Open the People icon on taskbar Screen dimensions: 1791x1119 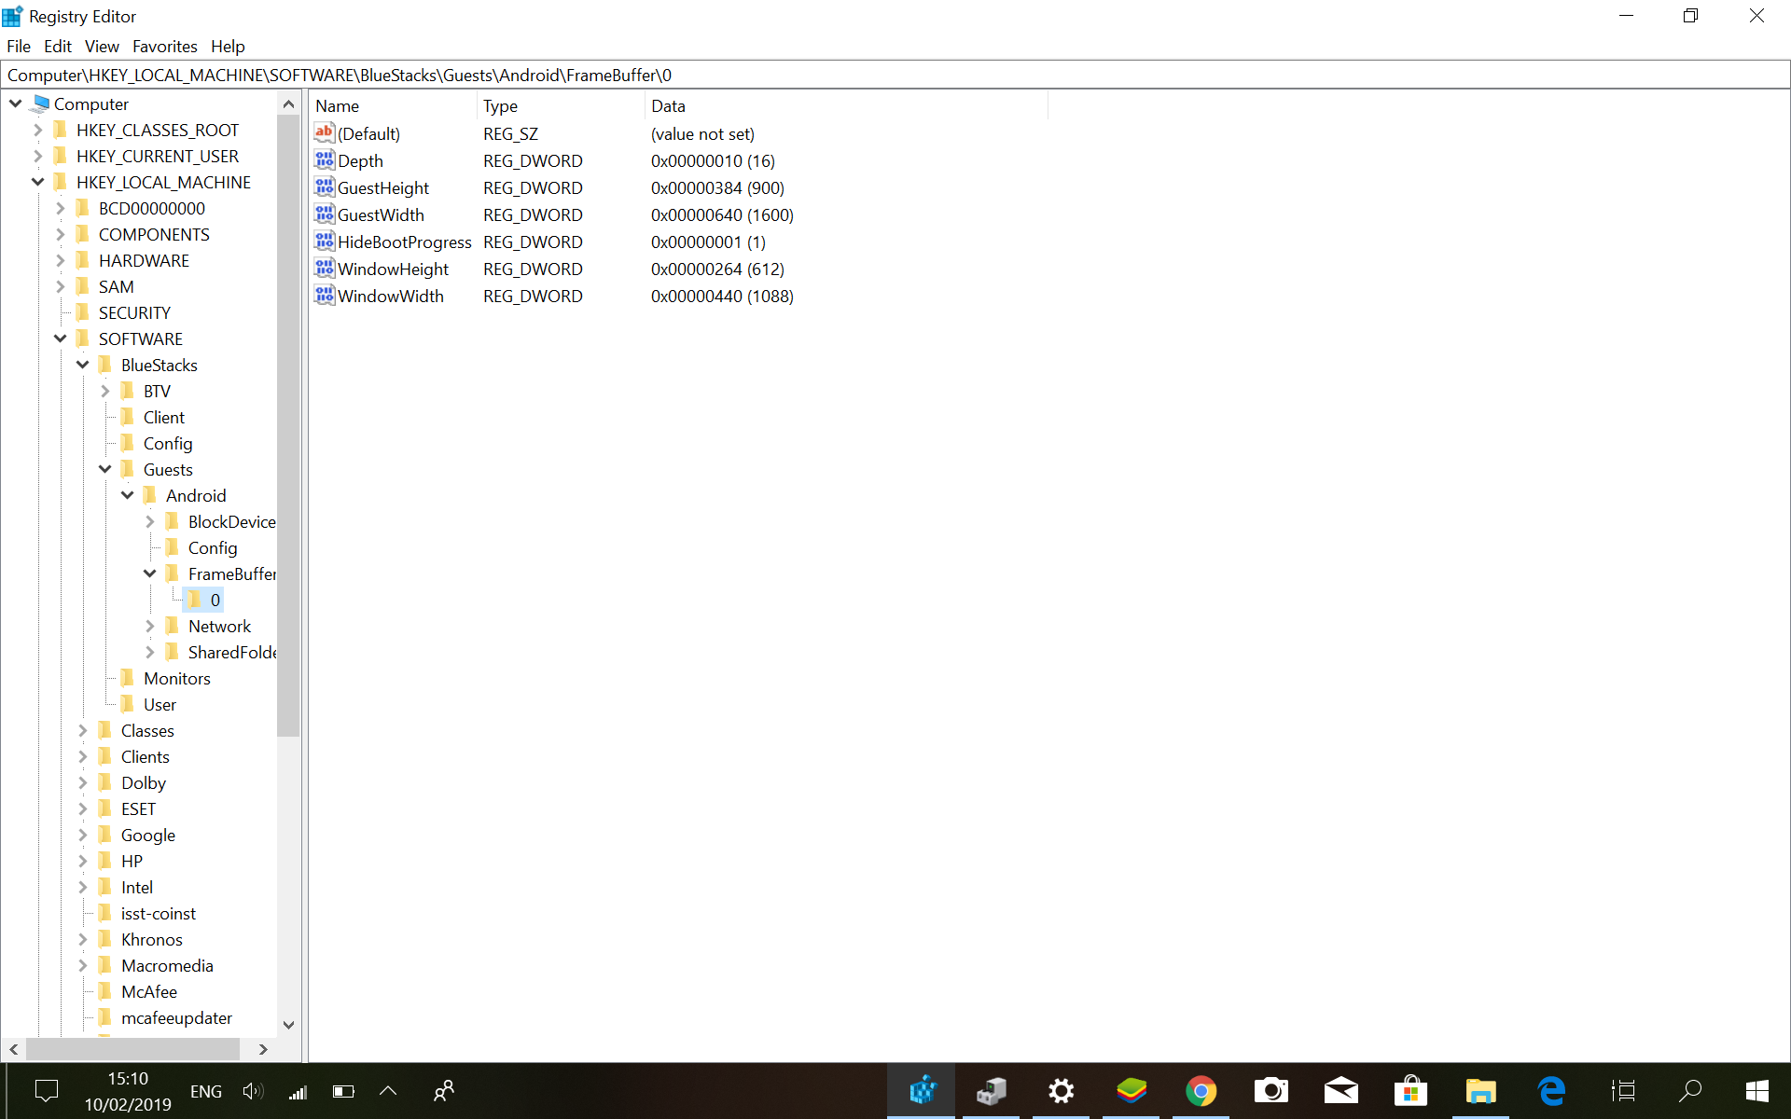tap(444, 1090)
